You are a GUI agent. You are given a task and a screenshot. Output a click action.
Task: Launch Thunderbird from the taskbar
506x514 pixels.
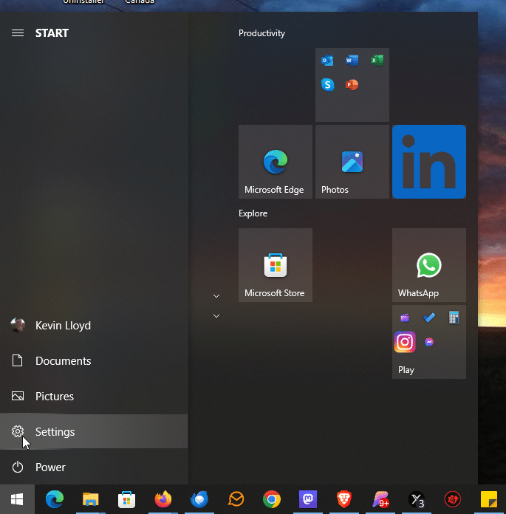[199, 499]
